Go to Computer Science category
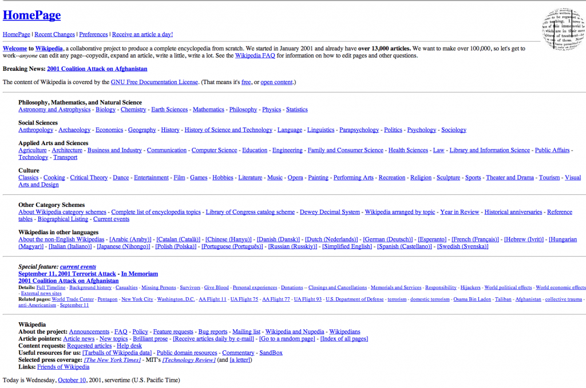 [x=214, y=150]
